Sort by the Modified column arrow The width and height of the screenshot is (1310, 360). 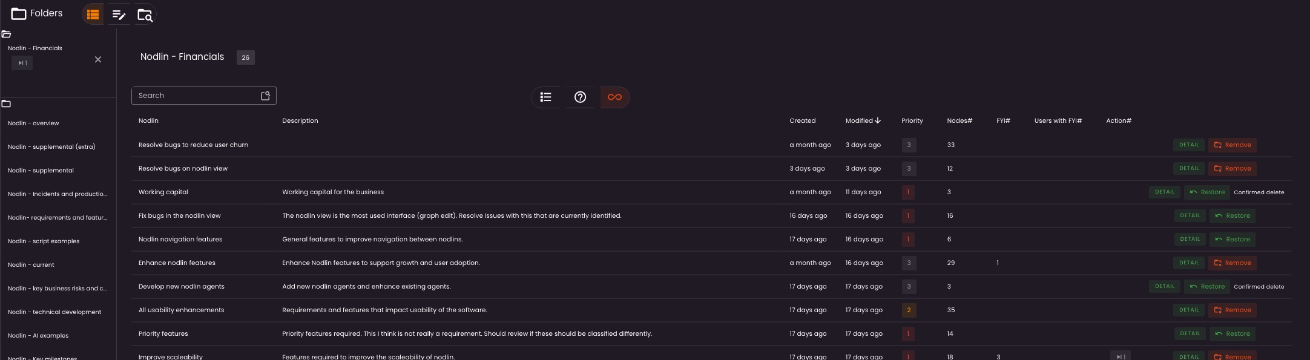(878, 121)
